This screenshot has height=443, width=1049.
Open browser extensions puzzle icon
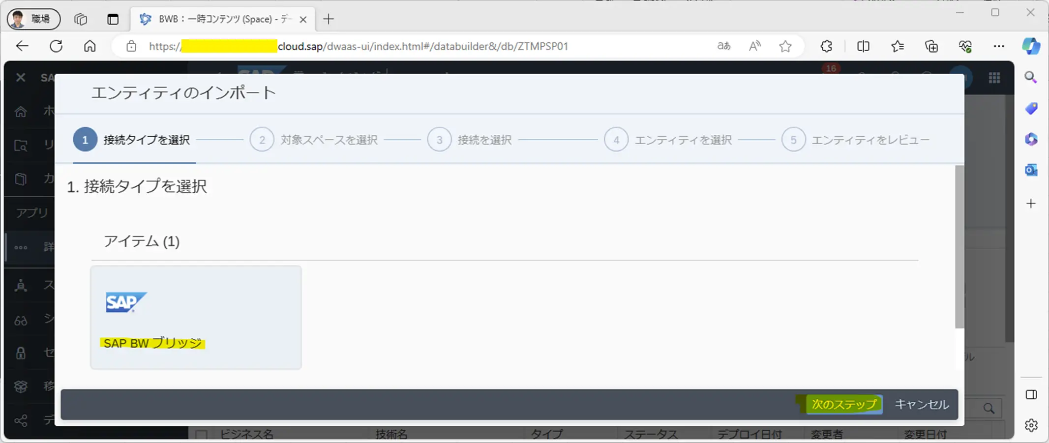point(826,46)
